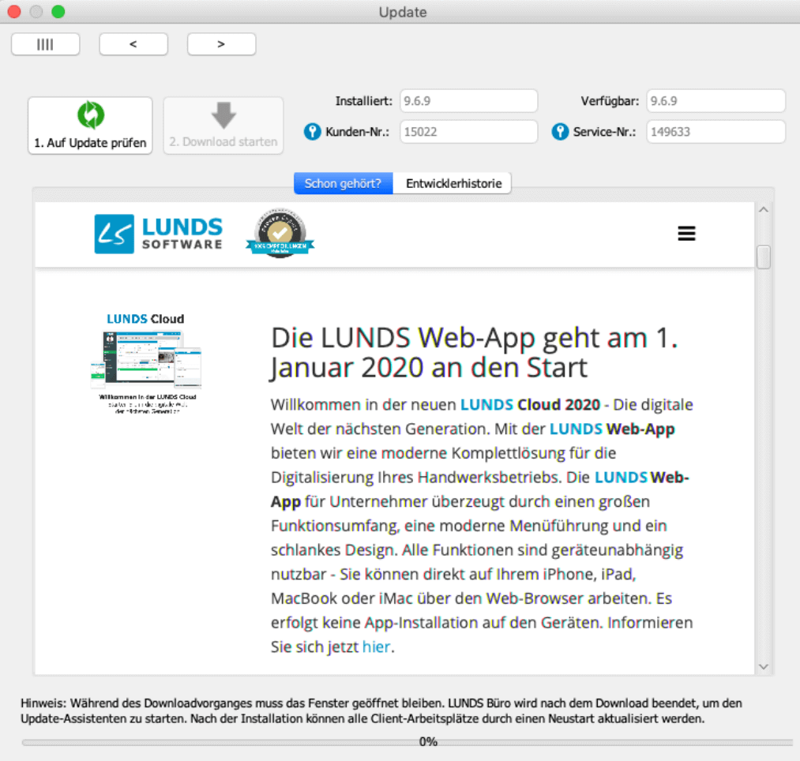800x761 pixels.
Task: Click the 'Verfügbar:' label
Action: [610, 101]
